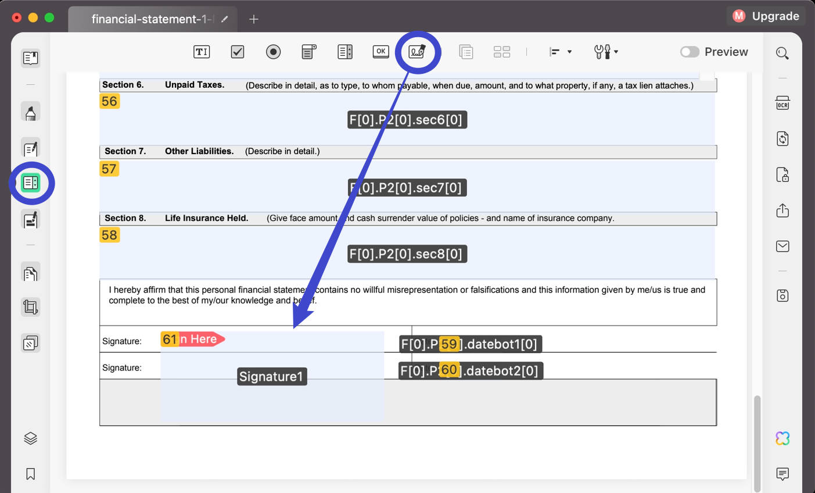Open the AI assistant in the right sidebar
This screenshot has height=493, width=815.
coord(782,438)
